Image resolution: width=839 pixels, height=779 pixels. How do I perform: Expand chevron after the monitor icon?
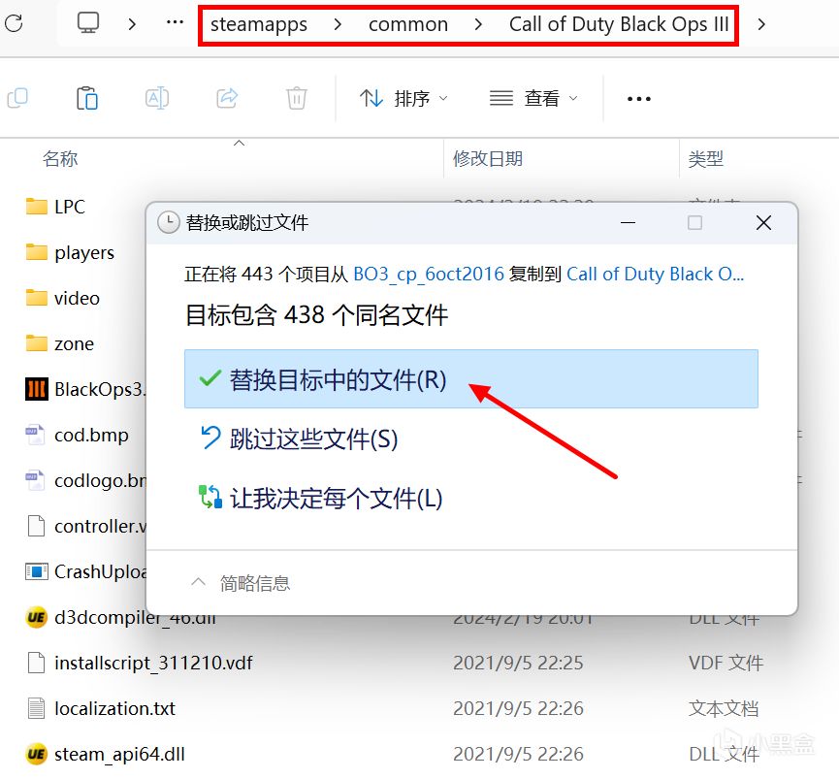pyautogui.click(x=132, y=24)
